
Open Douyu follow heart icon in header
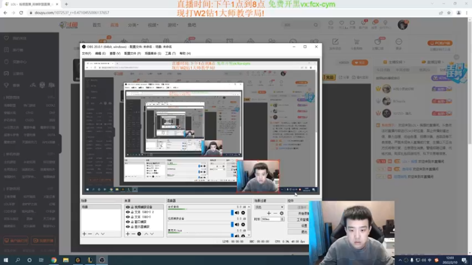coord(342,23)
